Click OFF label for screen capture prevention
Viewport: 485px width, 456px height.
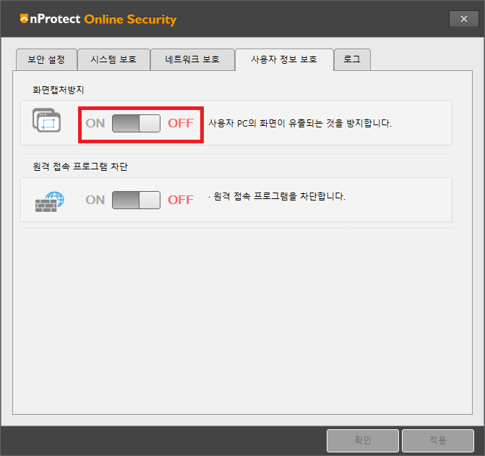click(181, 123)
